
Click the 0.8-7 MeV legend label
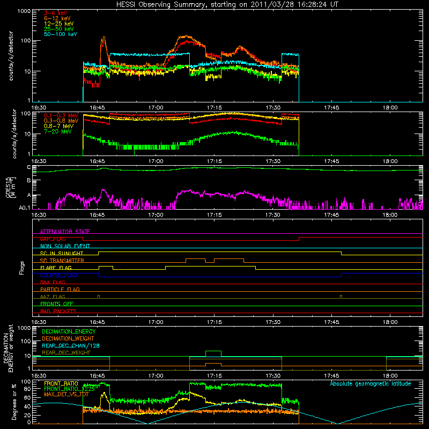point(58,126)
